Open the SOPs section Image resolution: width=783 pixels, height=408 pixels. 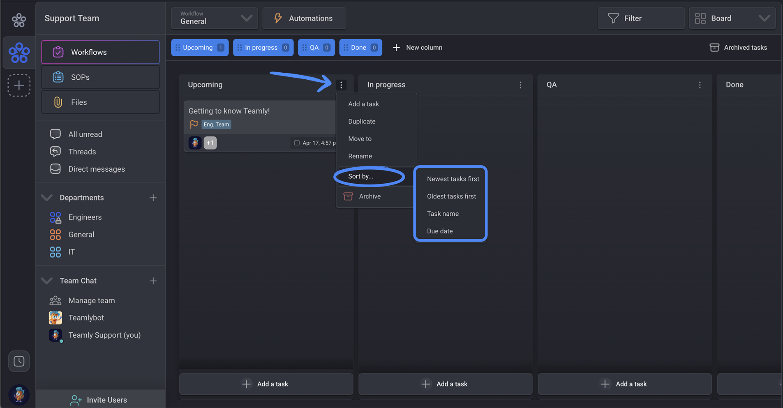tap(100, 77)
